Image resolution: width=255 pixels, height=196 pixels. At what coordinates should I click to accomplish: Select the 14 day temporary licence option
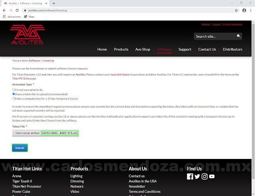click(14, 98)
